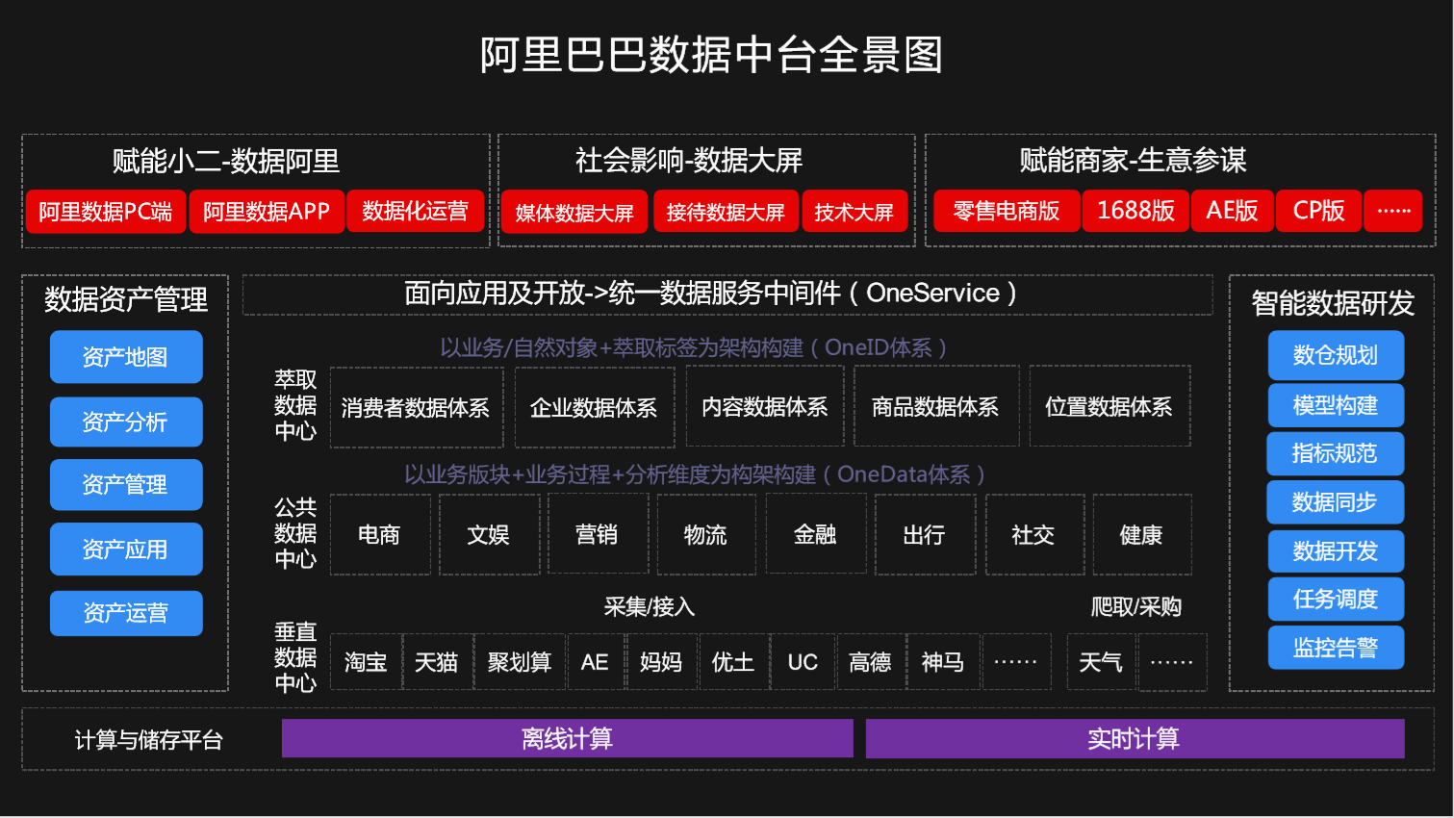
Task: Open 接待数据大屏
Action: pos(727,211)
